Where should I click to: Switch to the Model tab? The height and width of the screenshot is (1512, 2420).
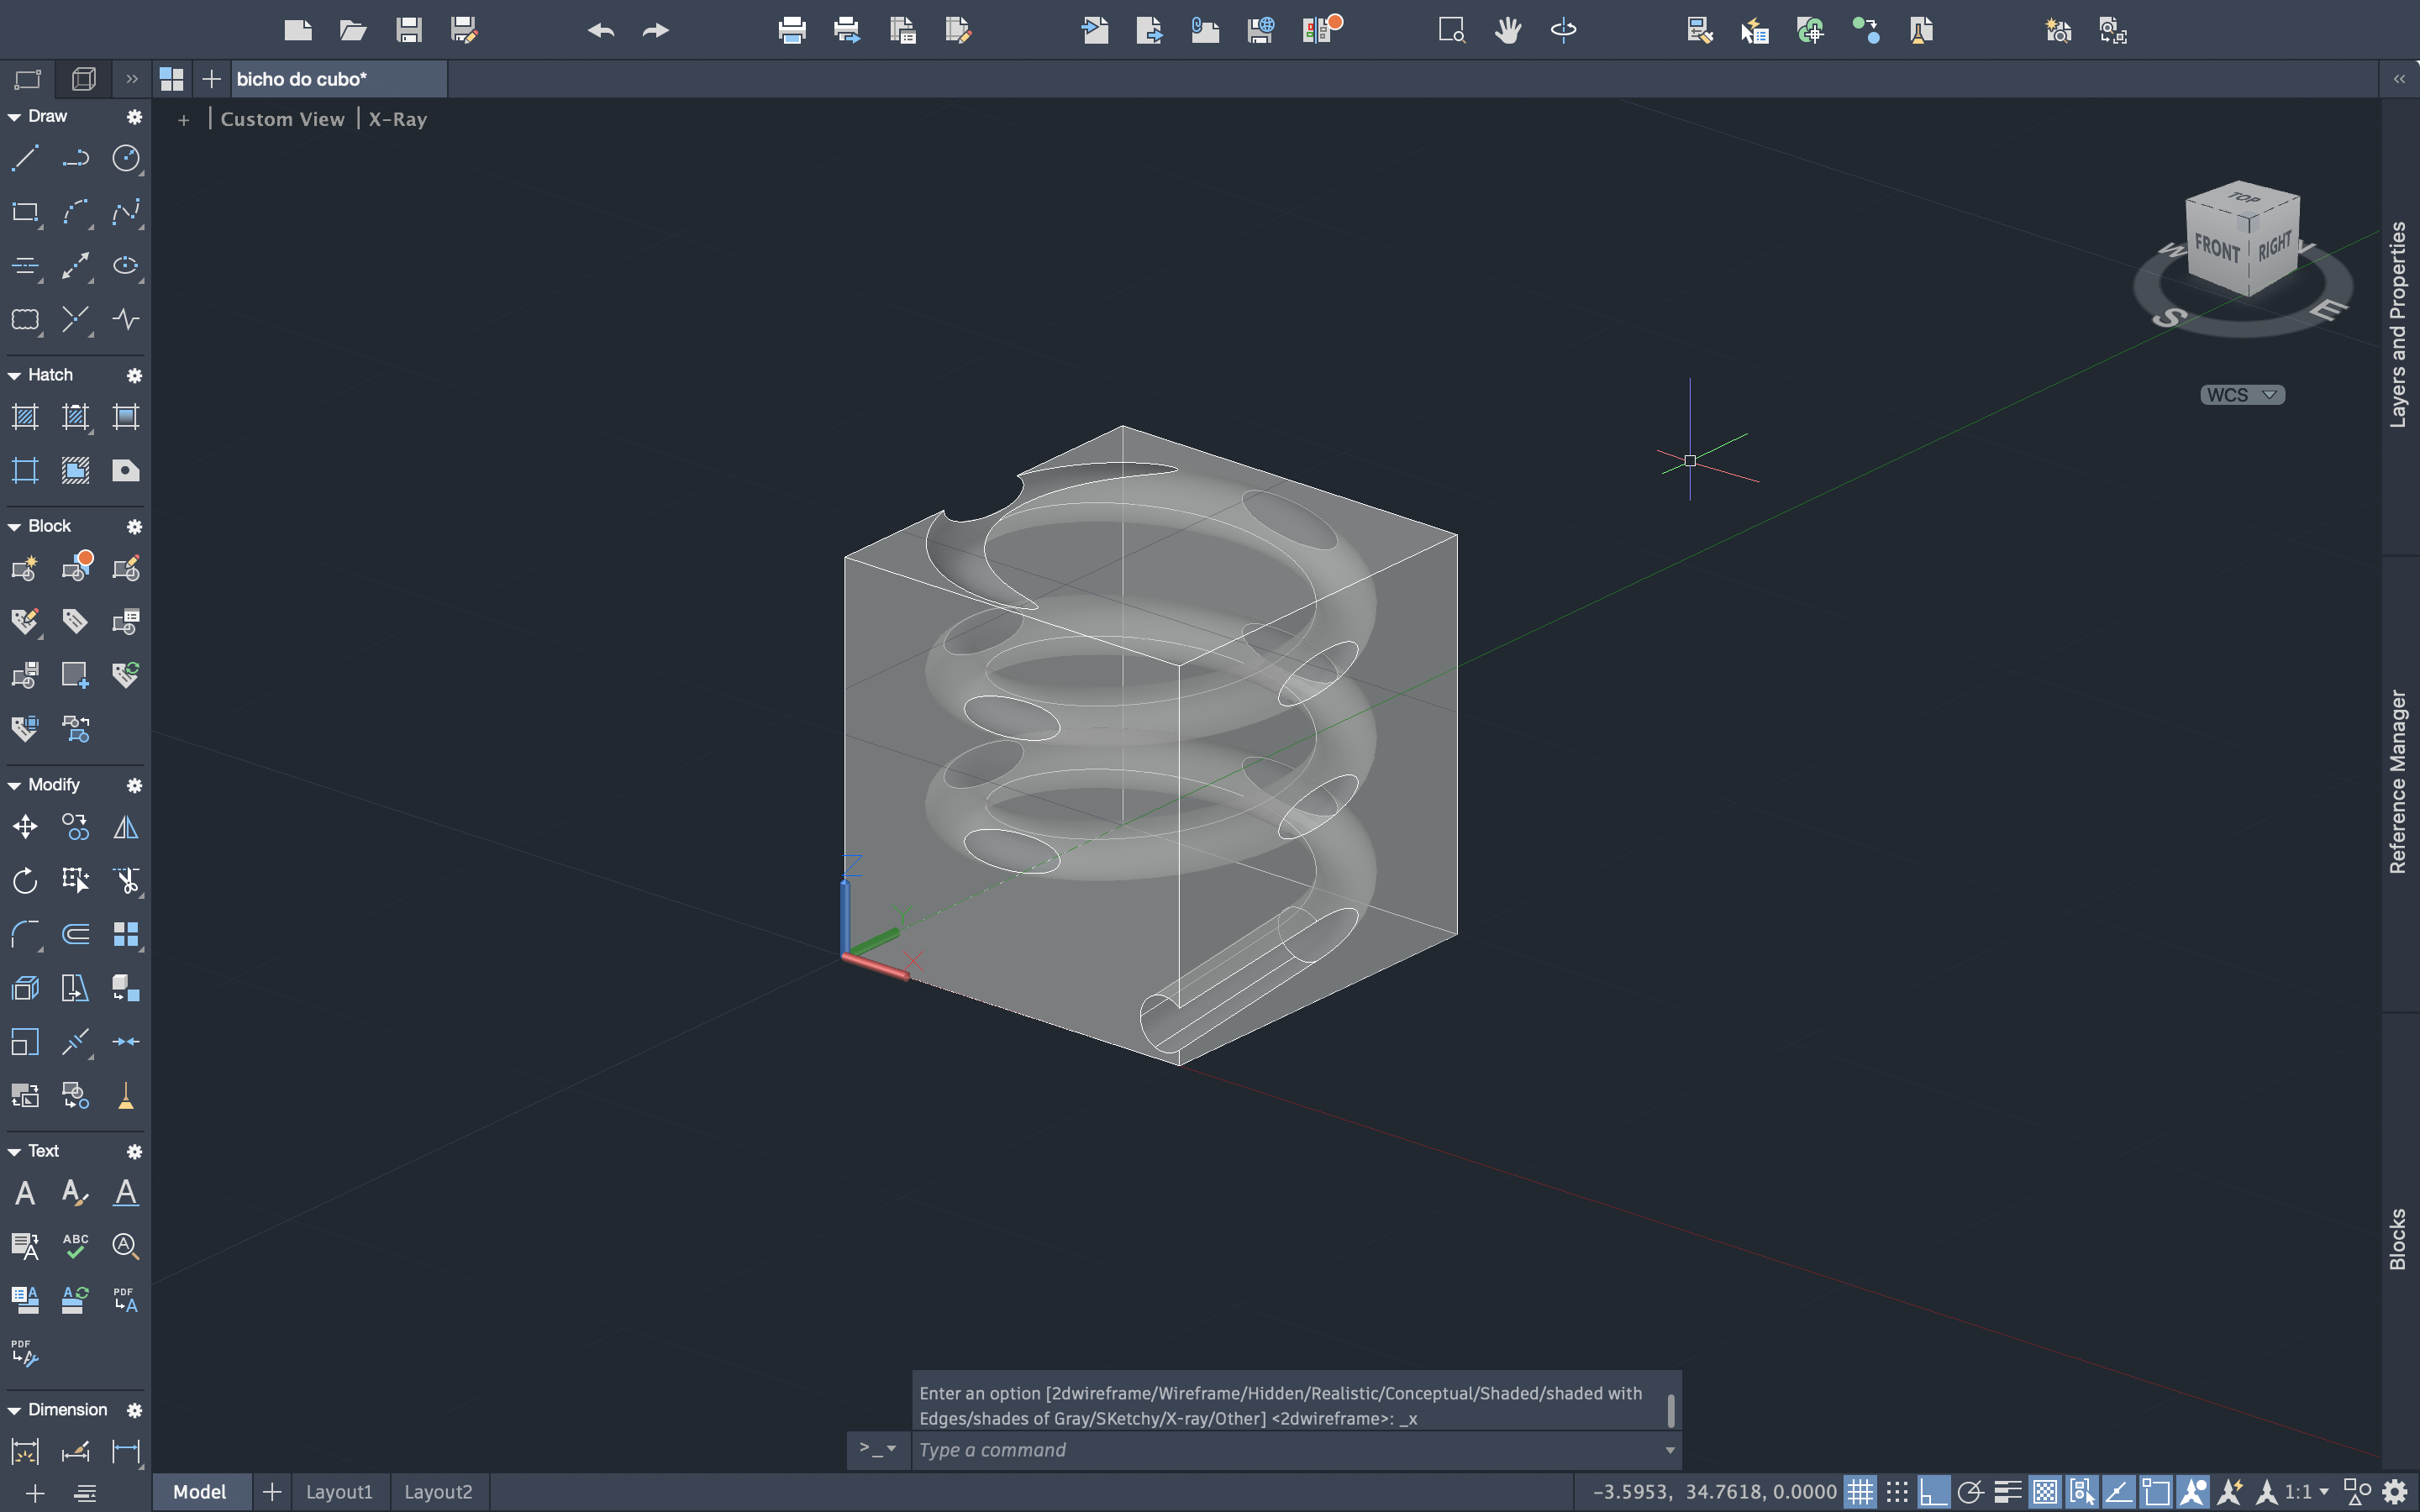(200, 1492)
